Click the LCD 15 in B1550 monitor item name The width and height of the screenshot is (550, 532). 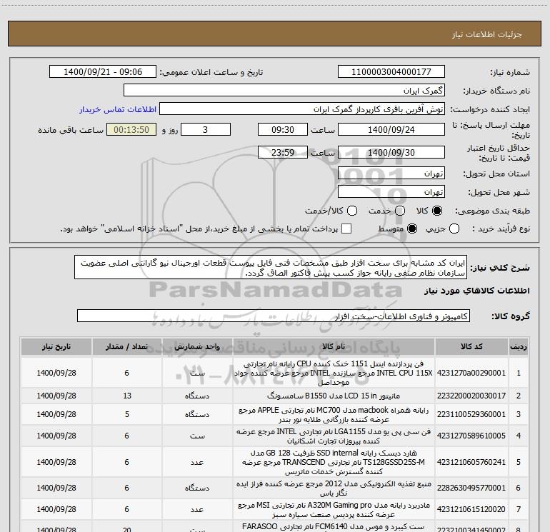[x=334, y=396]
